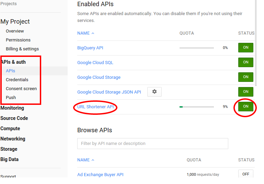Click Browse APIs QUOTA column header
Viewport: 264px width, 184px height.
pos(194,160)
